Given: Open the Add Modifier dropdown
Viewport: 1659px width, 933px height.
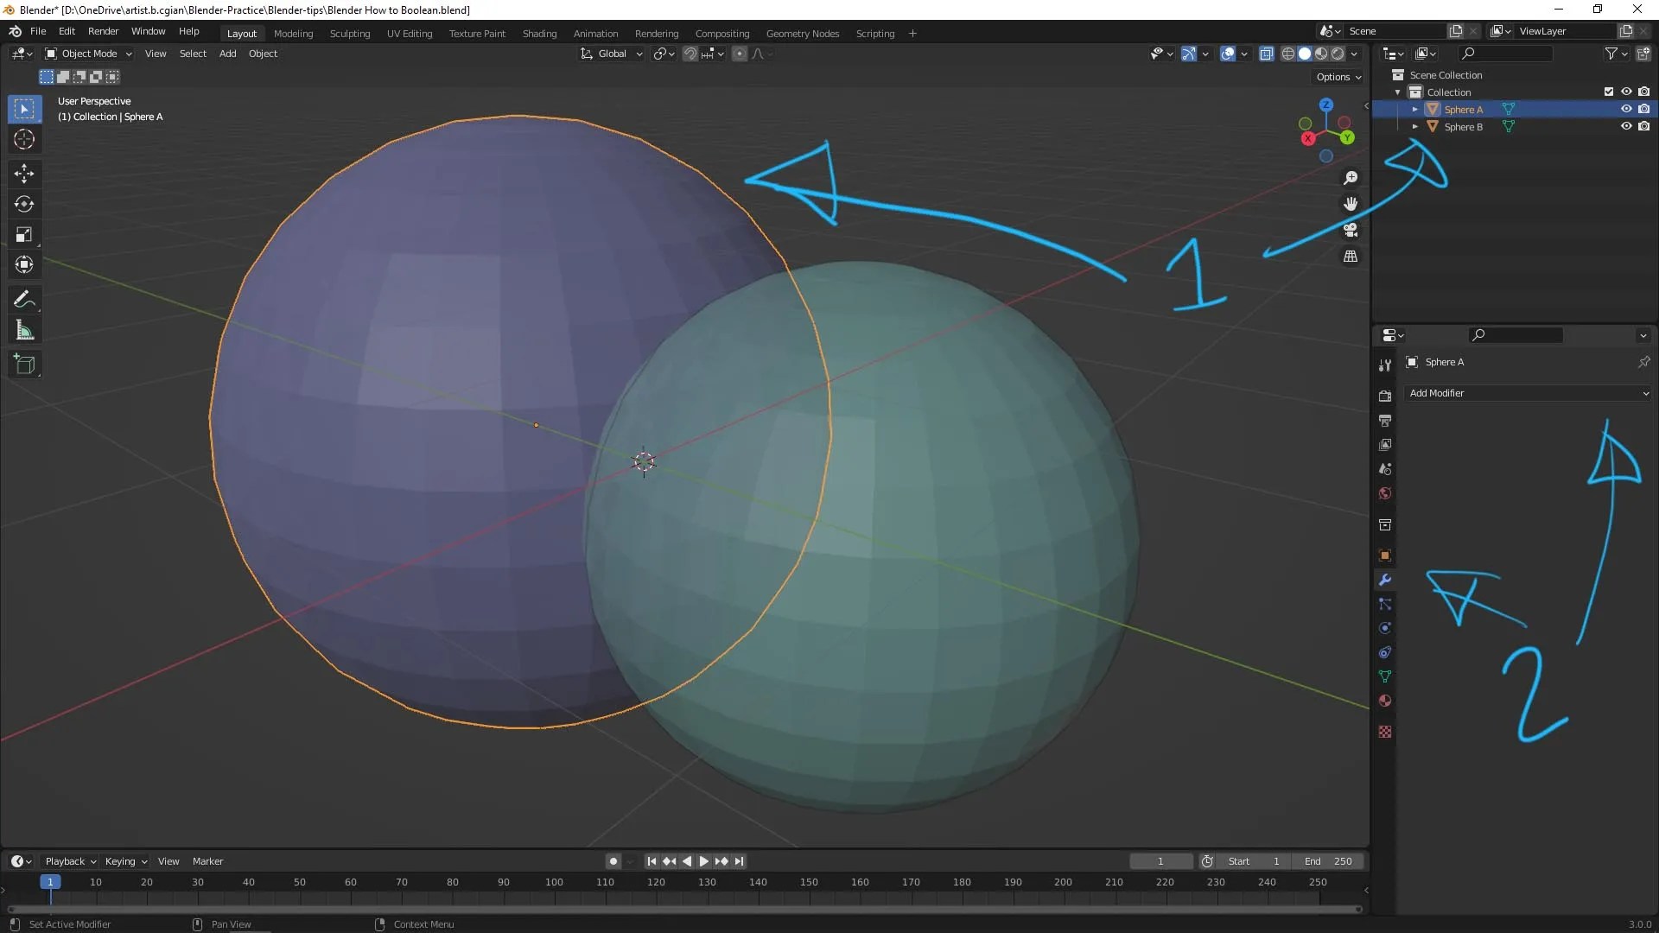Looking at the screenshot, I should (1527, 393).
